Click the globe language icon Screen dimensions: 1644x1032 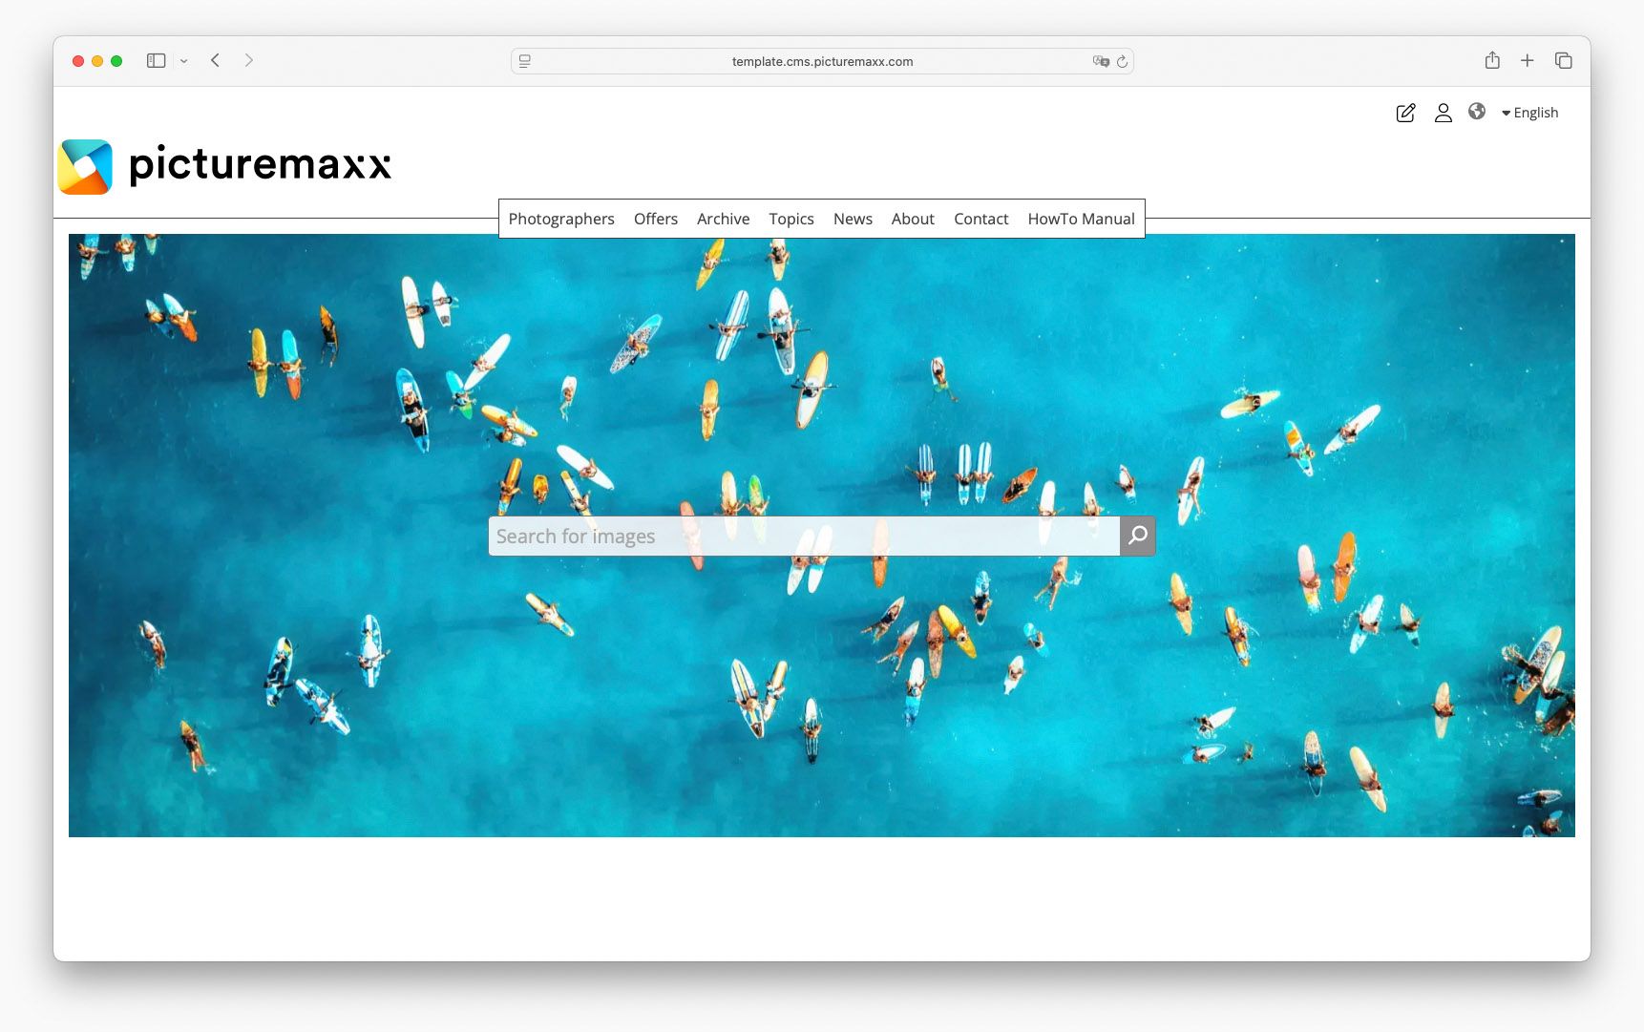click(1478, 113)
